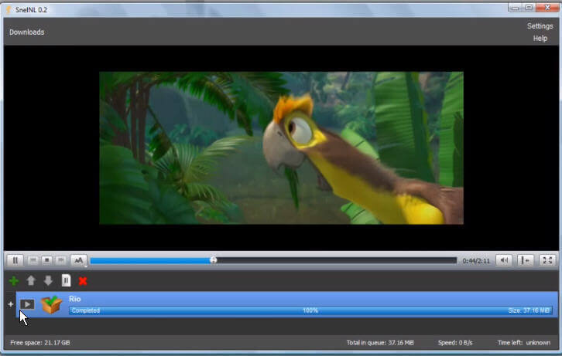Click the video picture of the bird
This screenshot has height=356, width=562.
pyautogui.click(x=281, y=148)
